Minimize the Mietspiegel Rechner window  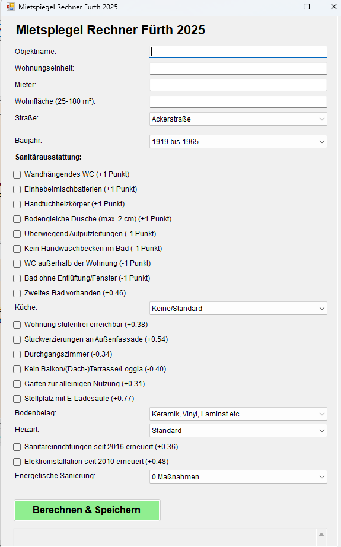tap(280, 7)
